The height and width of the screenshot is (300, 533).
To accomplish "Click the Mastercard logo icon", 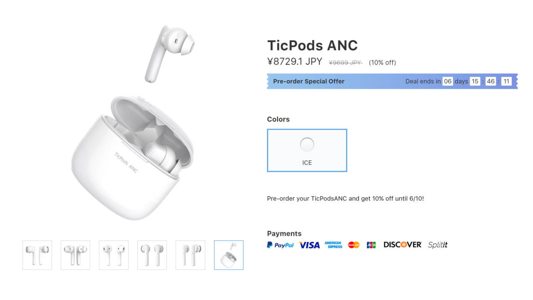I will (x=354, y=245).
